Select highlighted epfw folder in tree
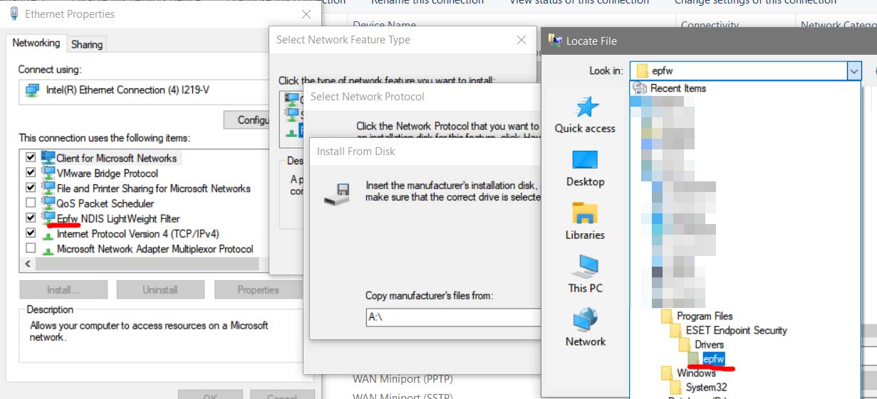The width and height of the screenshot is (877, 399). coord(714,358)
